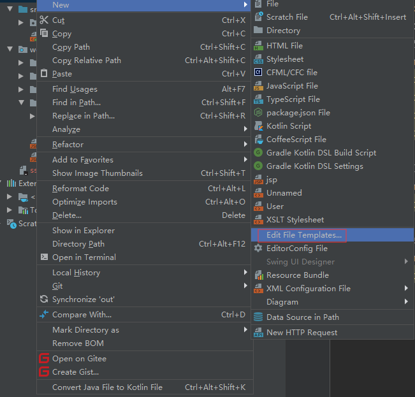
Task: Click the Directory folder icon
Action: click(x=258, y=30)
